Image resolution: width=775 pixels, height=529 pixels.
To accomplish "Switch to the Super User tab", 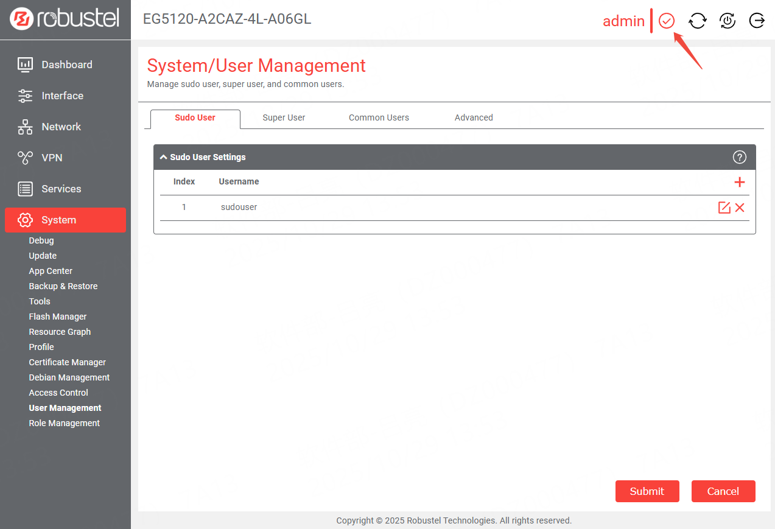I will pyautogui.click(x=284, y=117).
